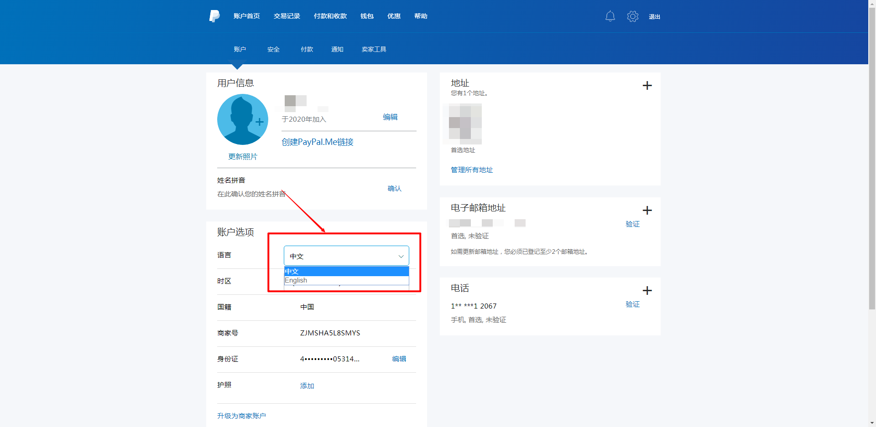Switch to the 卖家工具 tab
The height and width of the screenshot is (427, 876).
374,49
